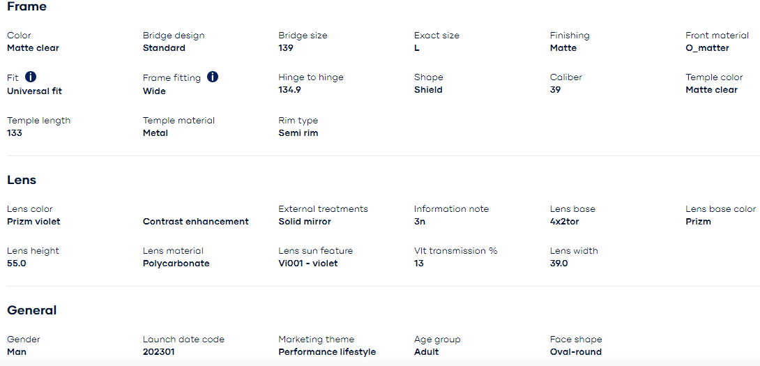Click the Hinge to hinge 134.9 value
This screenshot has height=366, width=760.
coord(289,90)
